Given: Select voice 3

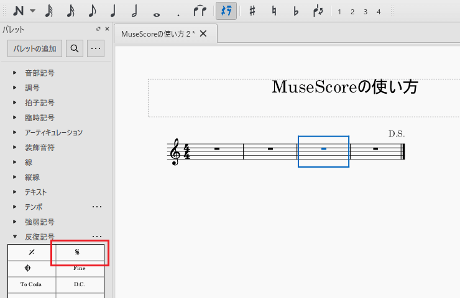Looking at the screenshot, I should click(x=366, y=12).
